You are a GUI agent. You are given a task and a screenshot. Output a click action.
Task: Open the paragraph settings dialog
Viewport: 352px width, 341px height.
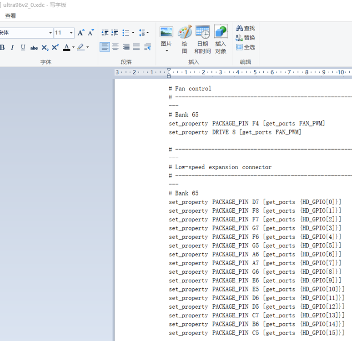click(147, 47)
